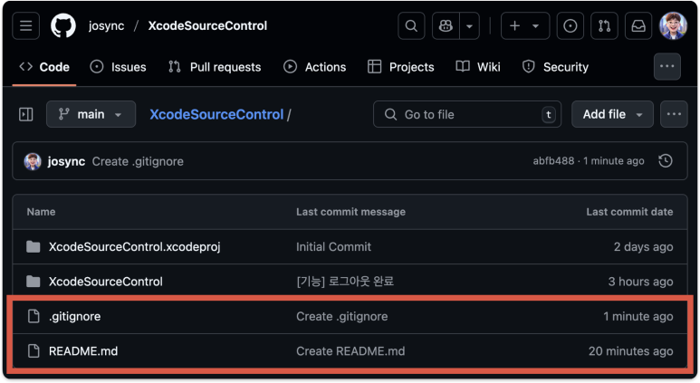Switch to the Wiki tab
Image resolution: width=700 pixels, height=383 pixels.
click(478, 67)
